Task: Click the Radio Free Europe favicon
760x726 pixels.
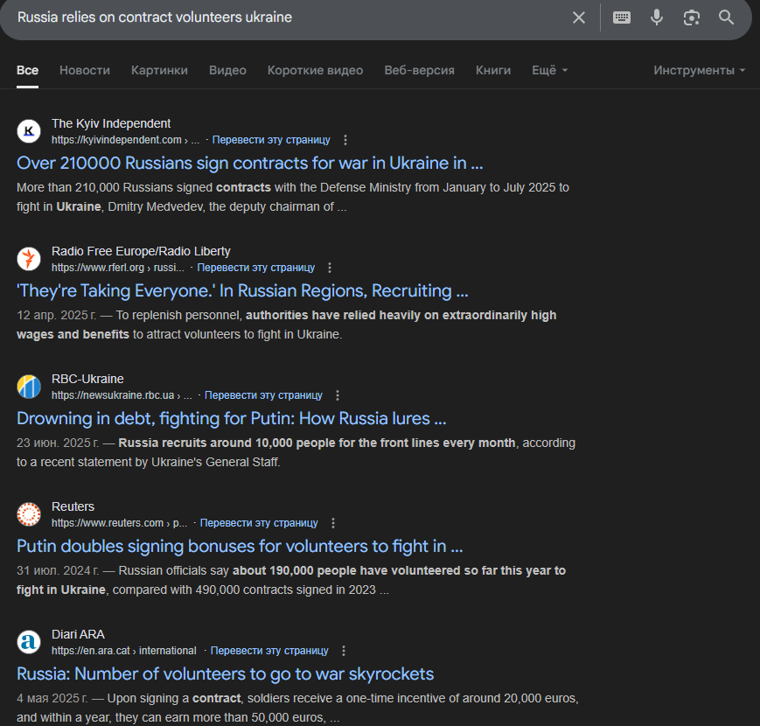Action: tap(29, 259)
